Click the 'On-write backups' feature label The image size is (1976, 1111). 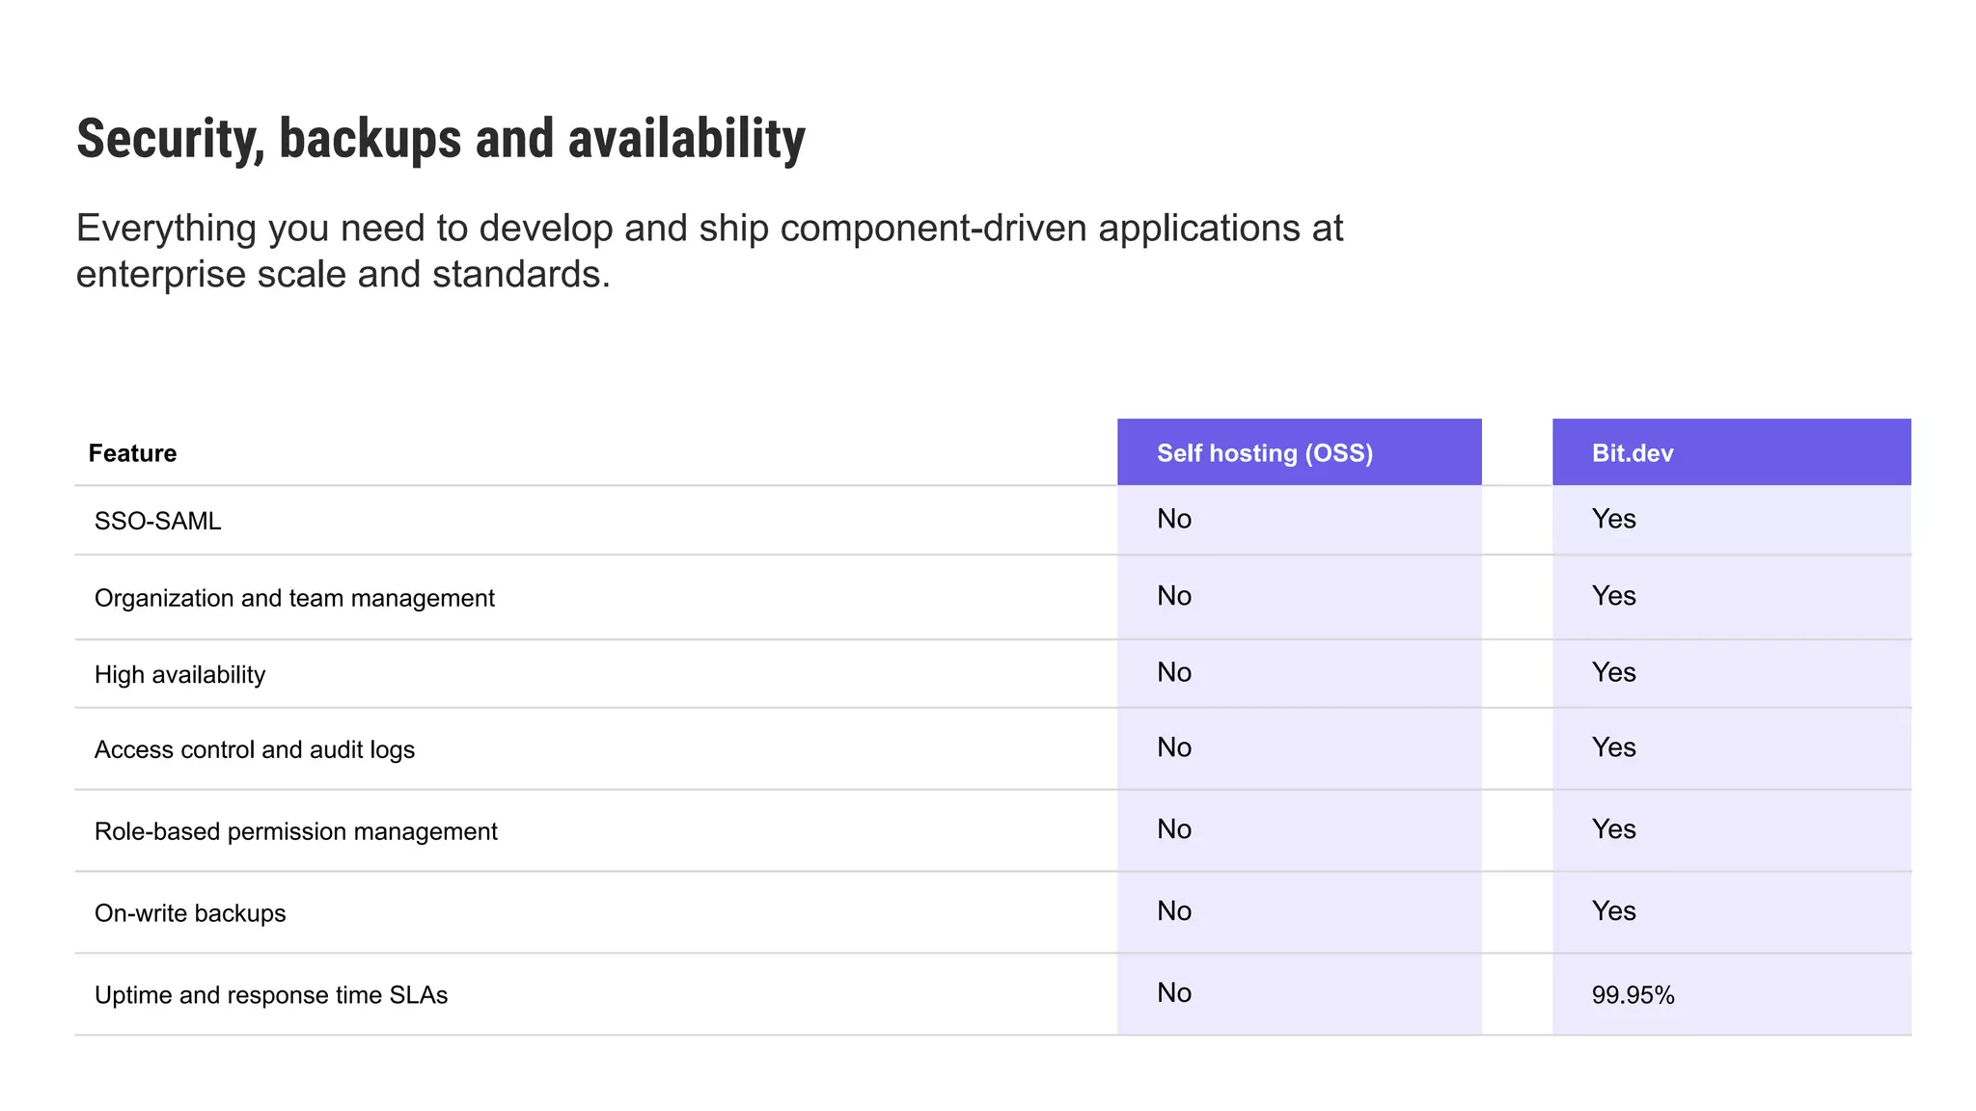pos(190,913)
